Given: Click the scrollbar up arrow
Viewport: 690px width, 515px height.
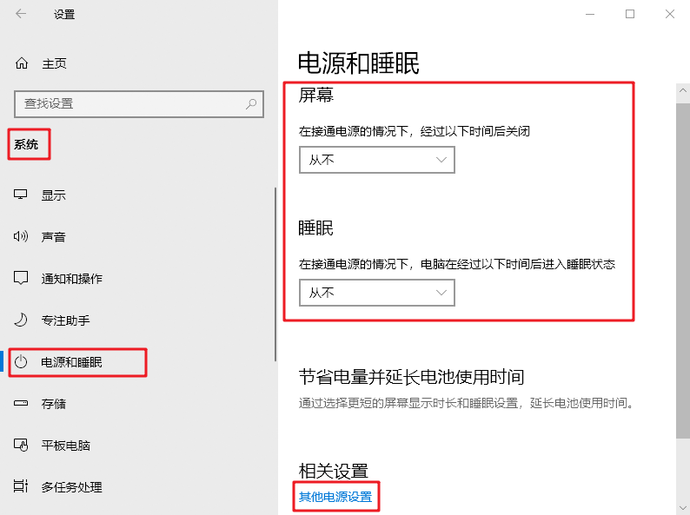Looking at the screenshot, I should pos(682,90).
